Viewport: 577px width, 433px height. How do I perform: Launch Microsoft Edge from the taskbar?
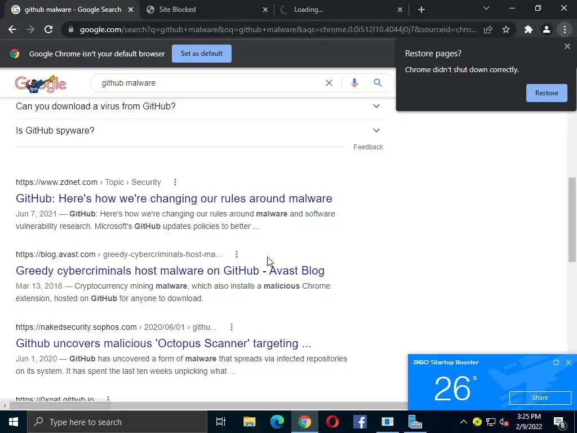(x=277, y=422)
